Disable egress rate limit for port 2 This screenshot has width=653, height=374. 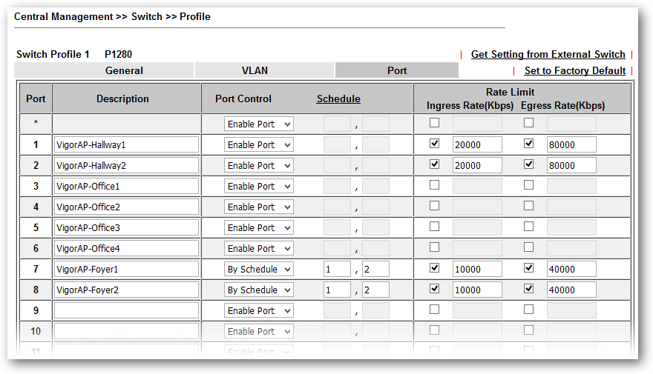pyautogui.click(x=528, y=164)
